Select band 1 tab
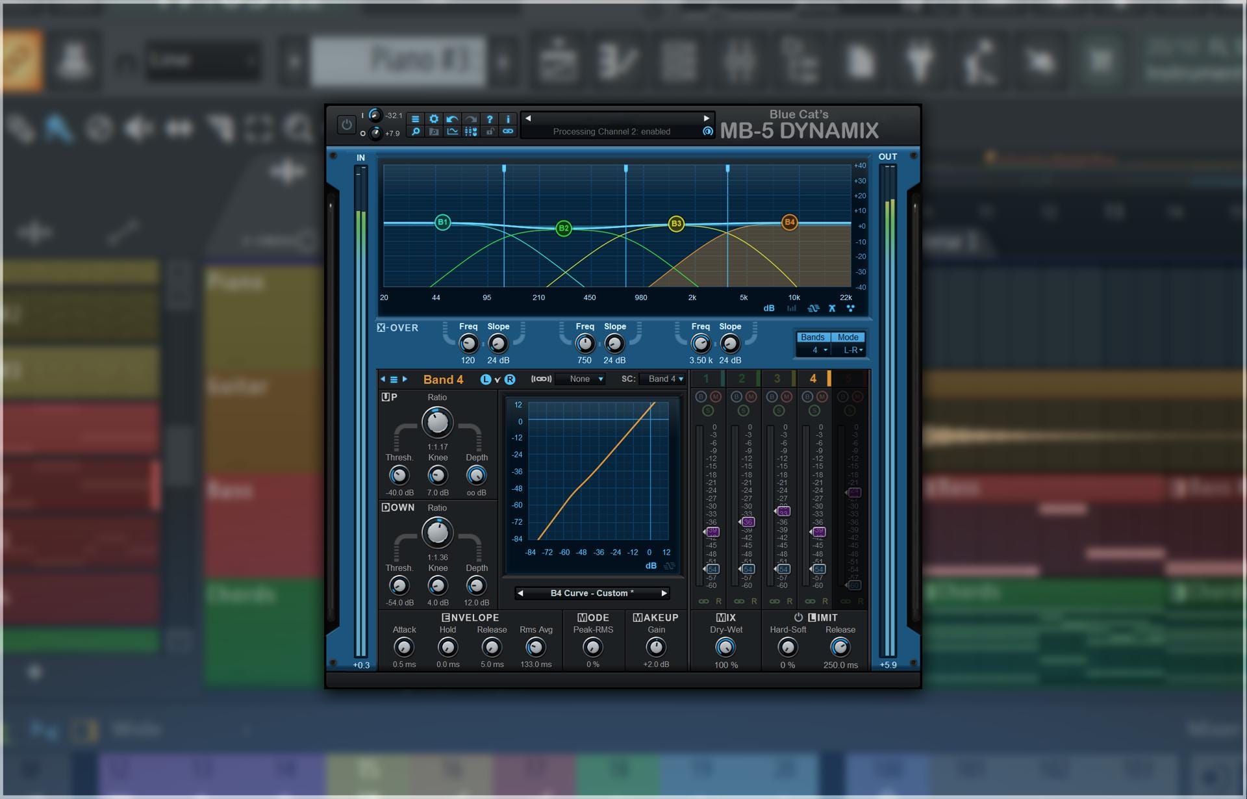Image resolution: width=1247 pixels, height=799 pixels. (x=707, y=378)
